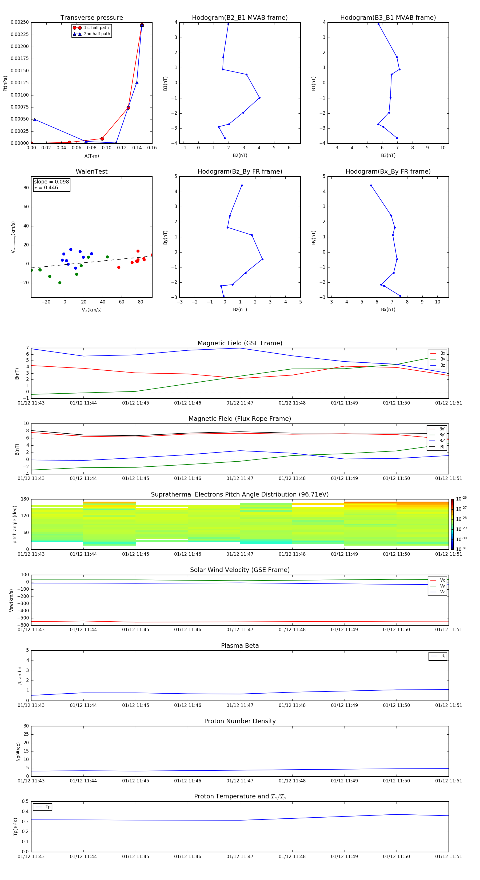Click the 'Transverse pressure' plot title

tap(91, 18)
